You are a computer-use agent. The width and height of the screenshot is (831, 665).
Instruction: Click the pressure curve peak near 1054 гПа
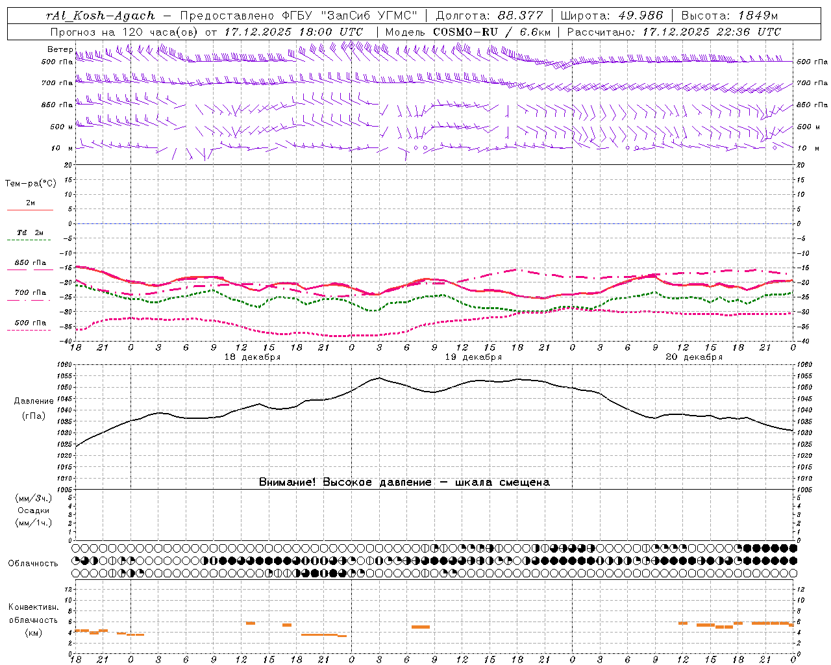[x=379, y=378]
